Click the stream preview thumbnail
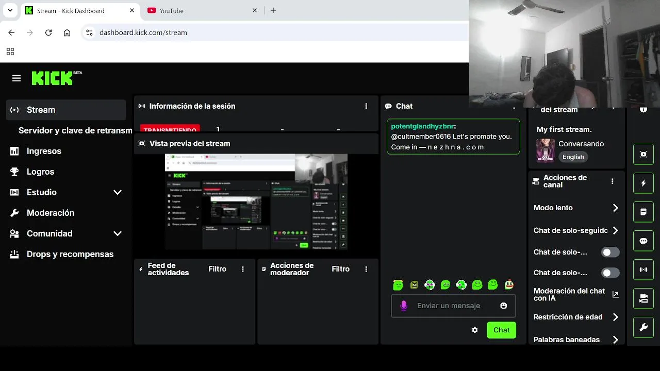This screenshot has width=660, height=371. point(256,201)
